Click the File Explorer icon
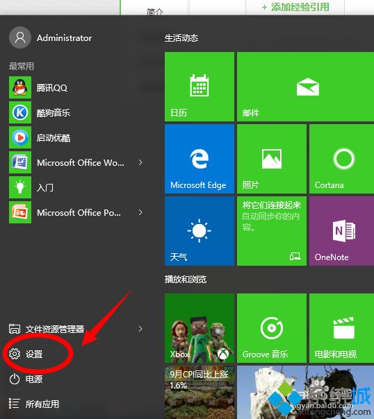This screenshot has height=419, width=374. (x=15, y=329)
